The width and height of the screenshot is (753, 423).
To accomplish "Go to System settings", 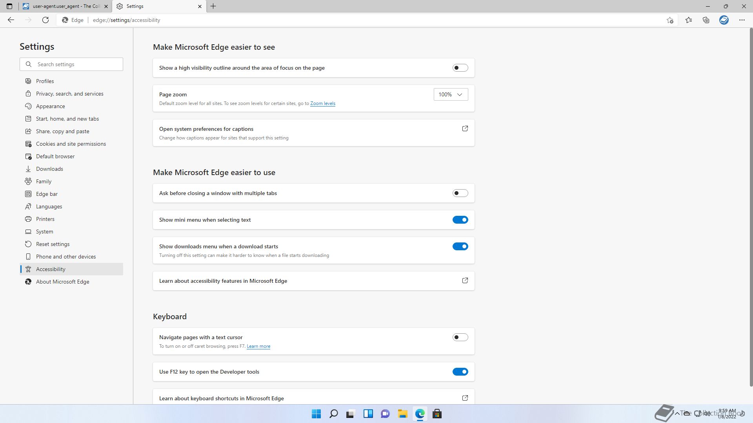I will (71, 231).
